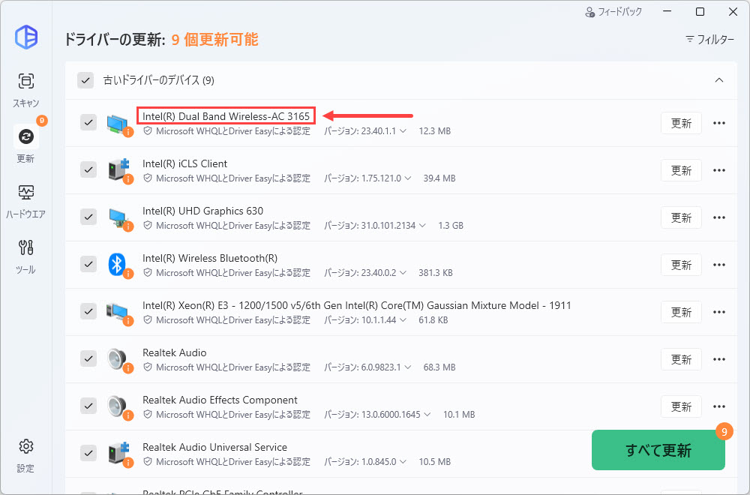750x495 pixels.
Task: Uncheck Realtek Audio Effects Component checkbox
Action: 88,406
